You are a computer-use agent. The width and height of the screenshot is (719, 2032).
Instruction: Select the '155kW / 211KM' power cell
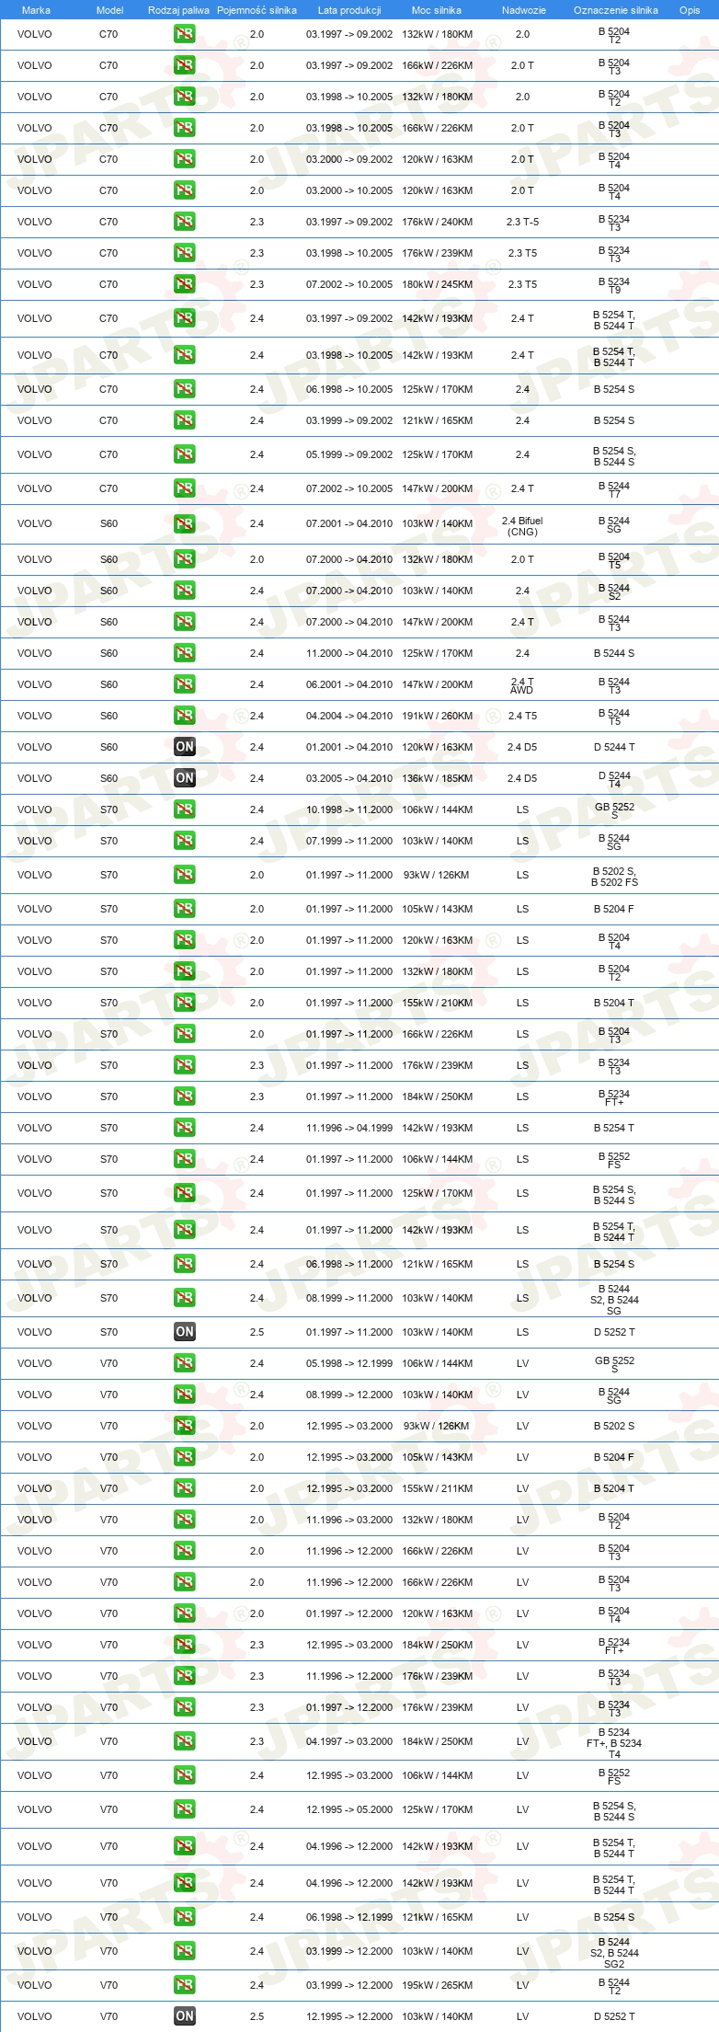(438, 1488)
